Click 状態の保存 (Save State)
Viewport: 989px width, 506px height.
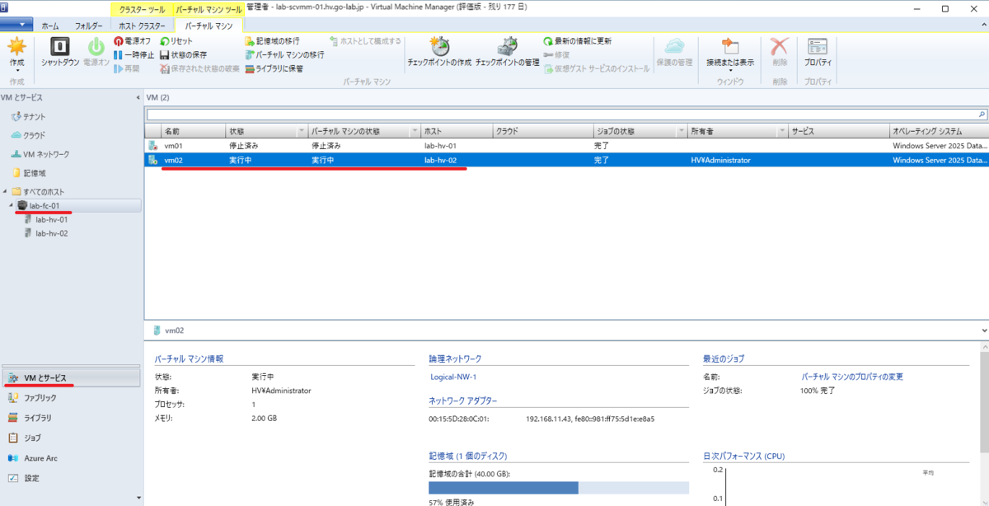click(183, 54)
